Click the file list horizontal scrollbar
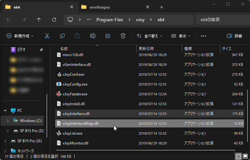 (146, 150)
